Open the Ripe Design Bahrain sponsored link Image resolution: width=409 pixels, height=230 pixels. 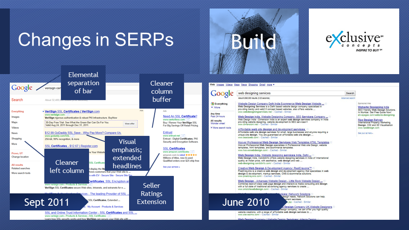[370, 120]
